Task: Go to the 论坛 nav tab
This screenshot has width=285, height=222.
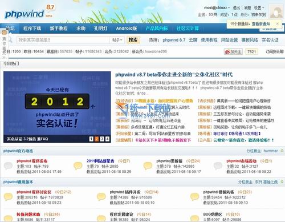Action: click(10, 29)
